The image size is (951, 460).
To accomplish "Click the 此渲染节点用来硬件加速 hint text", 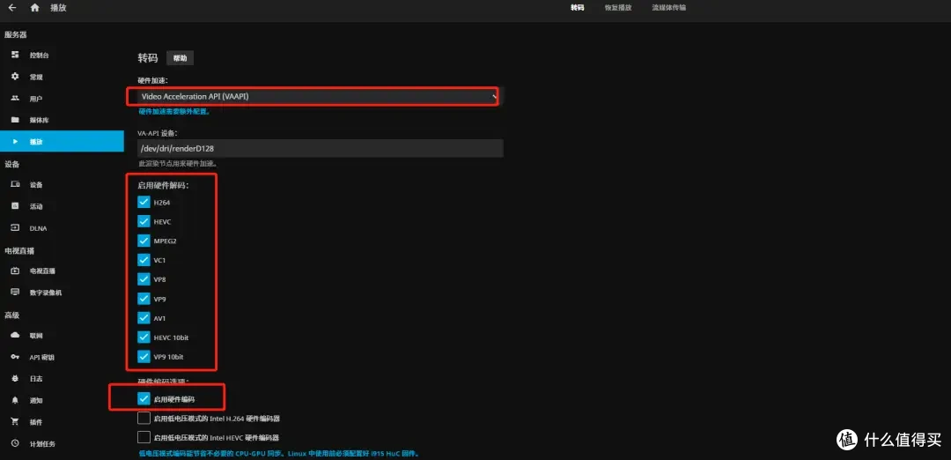I will (177, 164).
